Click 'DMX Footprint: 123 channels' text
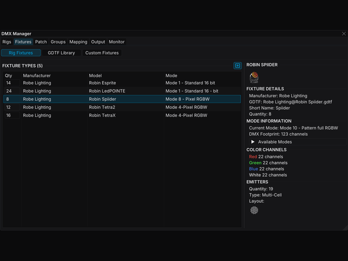348x261 pixels. click(x=278, y=134)
